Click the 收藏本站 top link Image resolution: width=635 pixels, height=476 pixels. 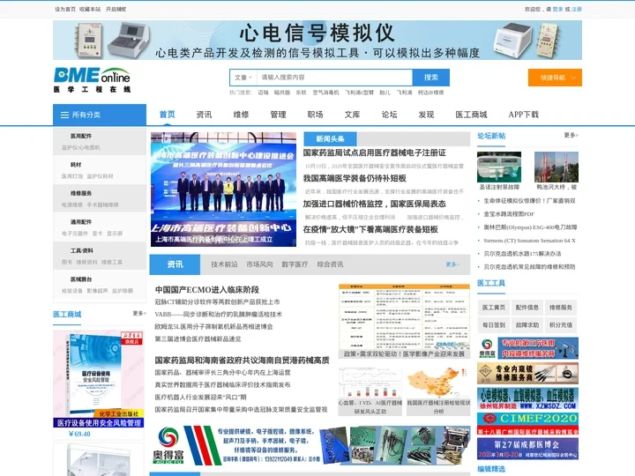pos(90,9)
